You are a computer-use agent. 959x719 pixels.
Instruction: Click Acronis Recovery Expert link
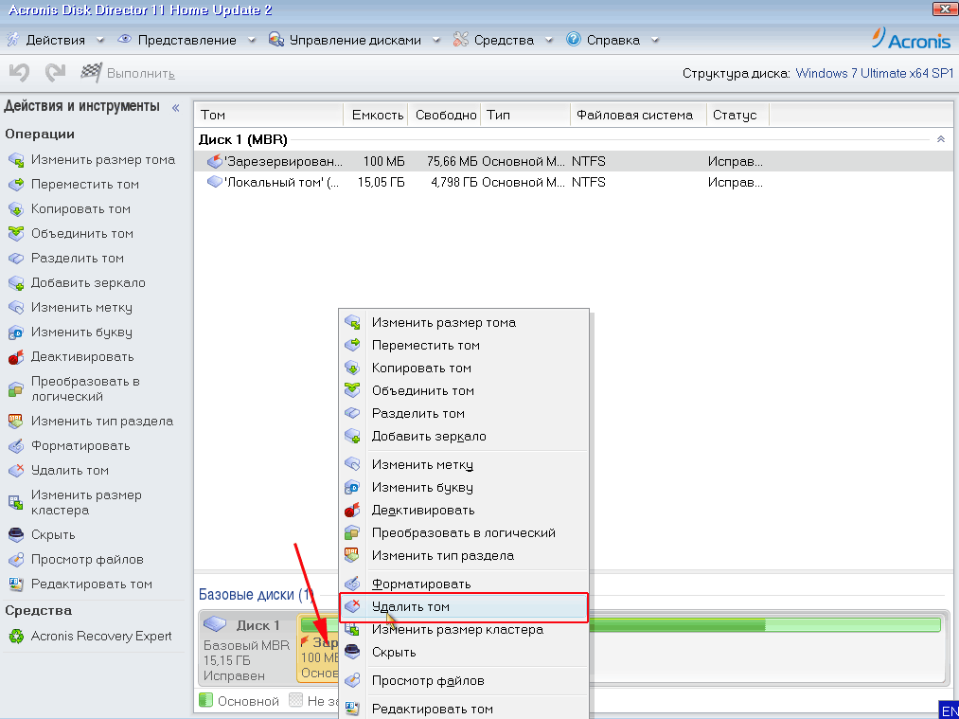[101, 637]
